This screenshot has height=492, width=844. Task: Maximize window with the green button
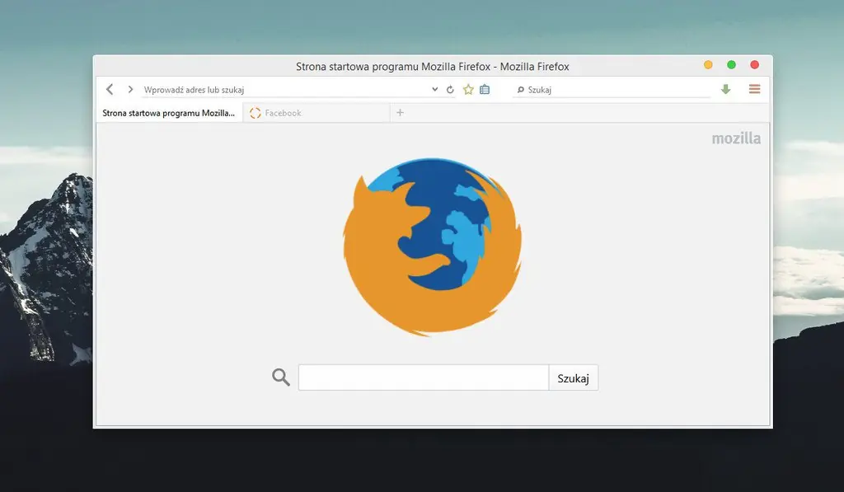pos(732,64)
